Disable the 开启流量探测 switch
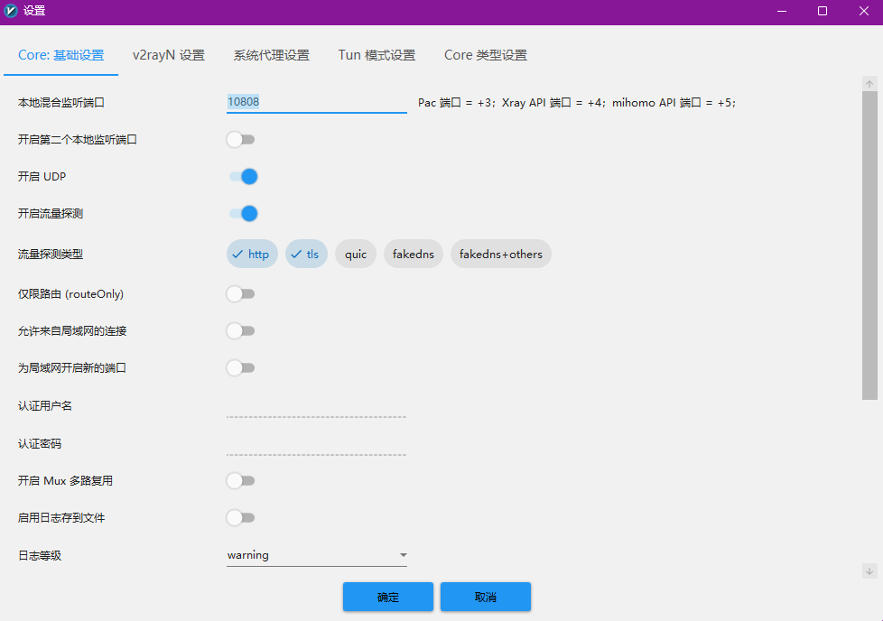Screen dimensions: 883x621 [x=243, y=213]
